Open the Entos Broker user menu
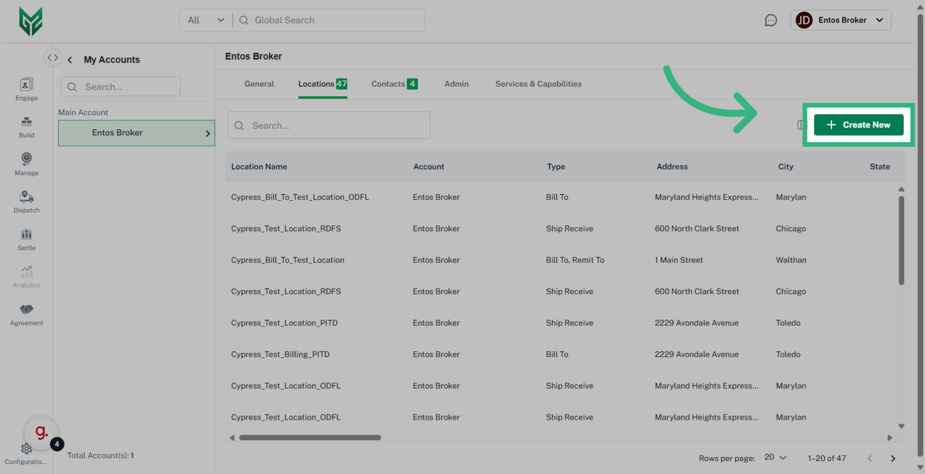 (x=841, y=20)
